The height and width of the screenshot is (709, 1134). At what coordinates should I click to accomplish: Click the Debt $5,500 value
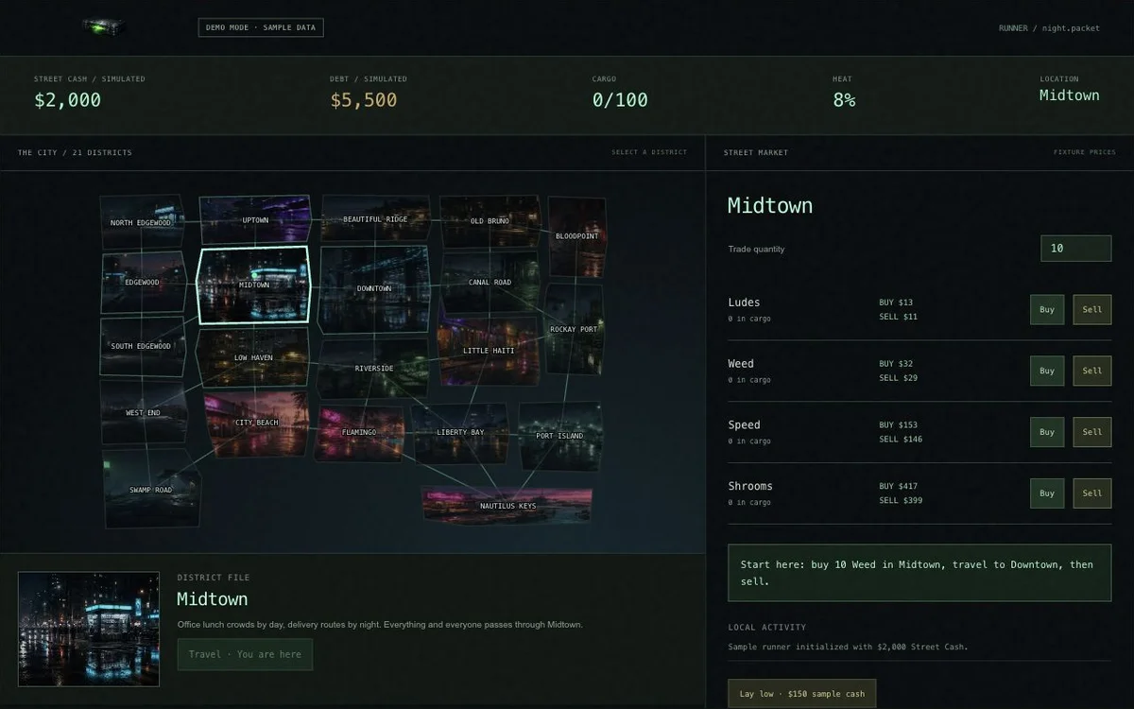point(363,100)
